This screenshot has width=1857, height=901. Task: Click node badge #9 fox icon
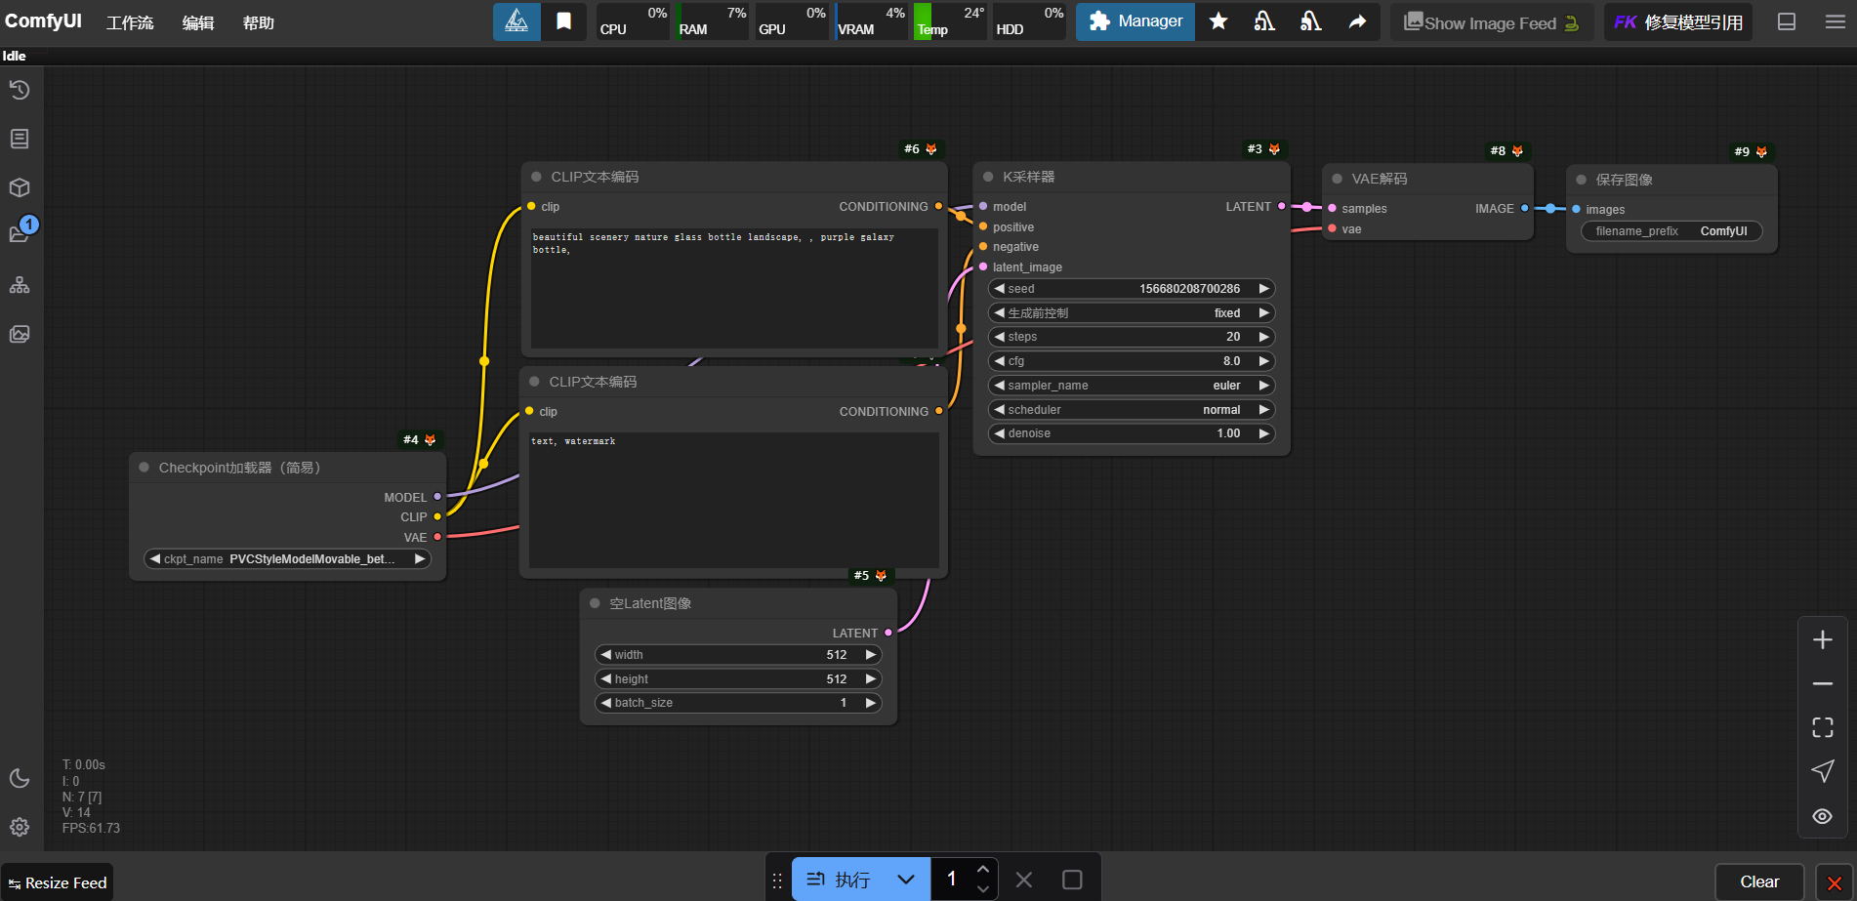coord(1761,151)
